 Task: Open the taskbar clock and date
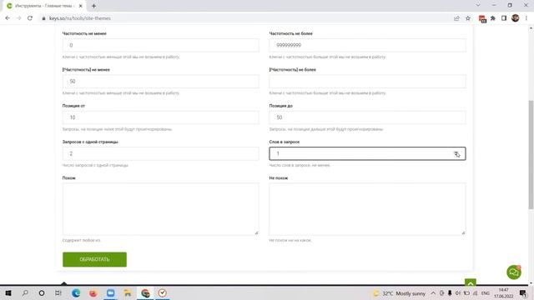504,292
